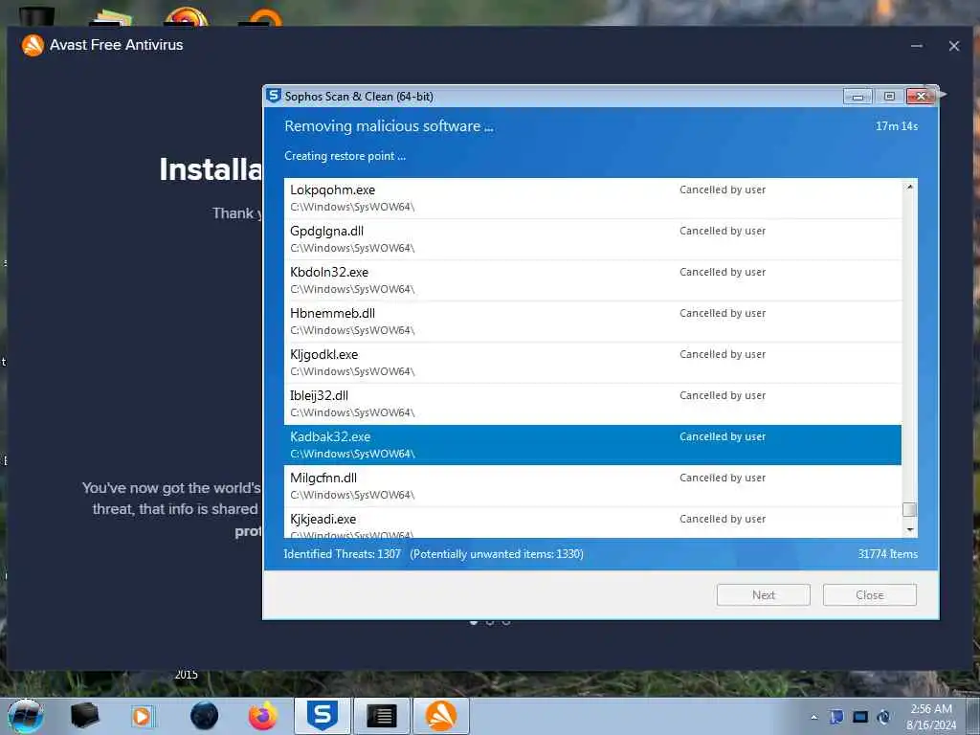Image resolution: width=980 pixels, height=735 pixels.
Task: Open the Windows Start menu orb
Action: pos(25,716)
